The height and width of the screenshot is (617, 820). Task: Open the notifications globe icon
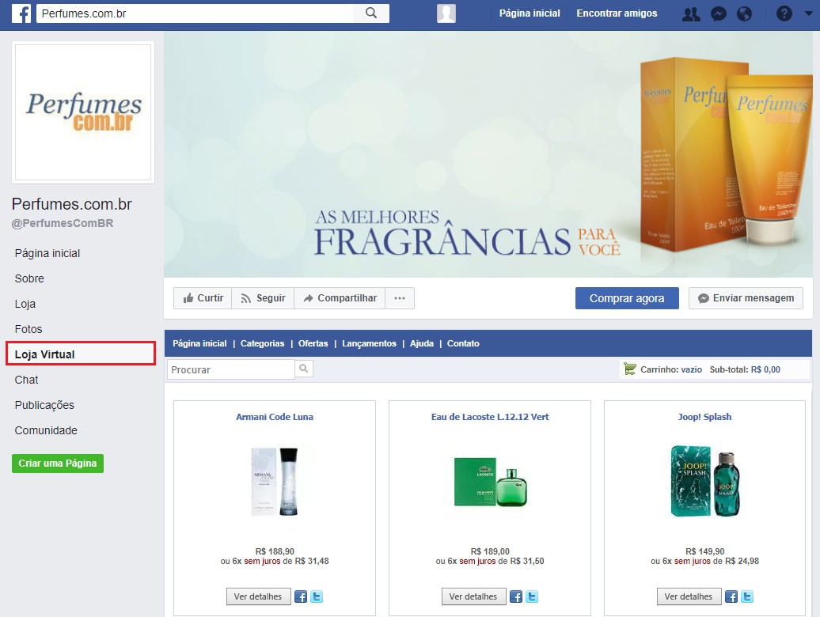(x=744, y=13)
